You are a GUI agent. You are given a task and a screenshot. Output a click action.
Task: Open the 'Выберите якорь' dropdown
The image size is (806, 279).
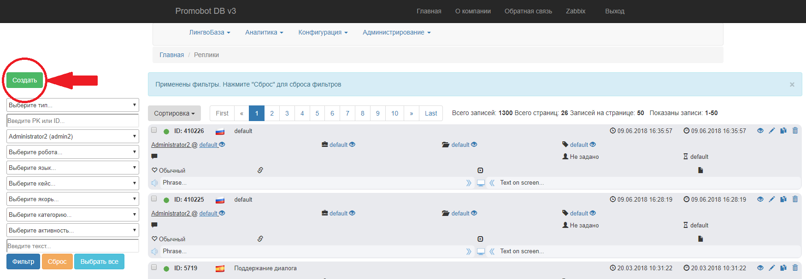[x=73, y=199]
